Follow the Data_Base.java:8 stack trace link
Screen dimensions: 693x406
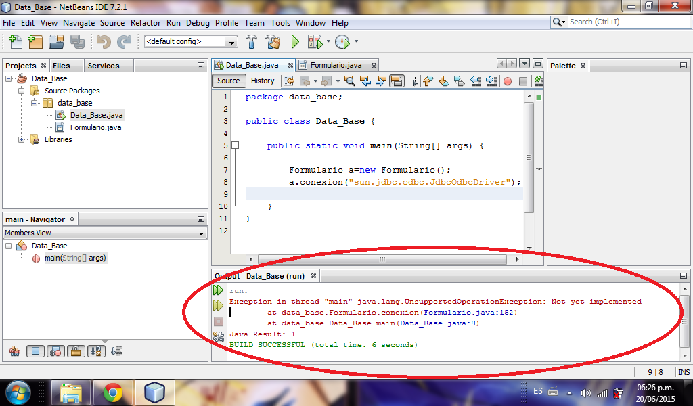[x=438, y=323]
